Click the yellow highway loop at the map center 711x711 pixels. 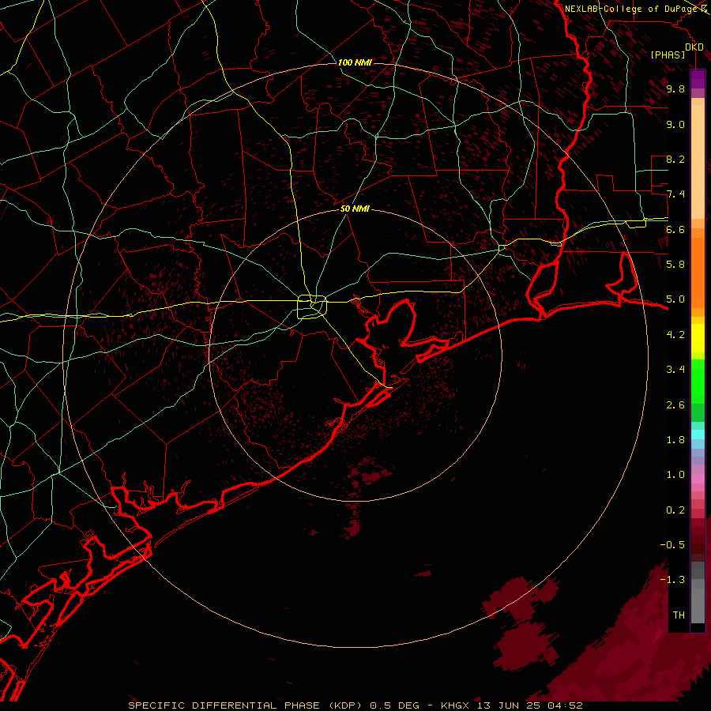coord(312,307)
